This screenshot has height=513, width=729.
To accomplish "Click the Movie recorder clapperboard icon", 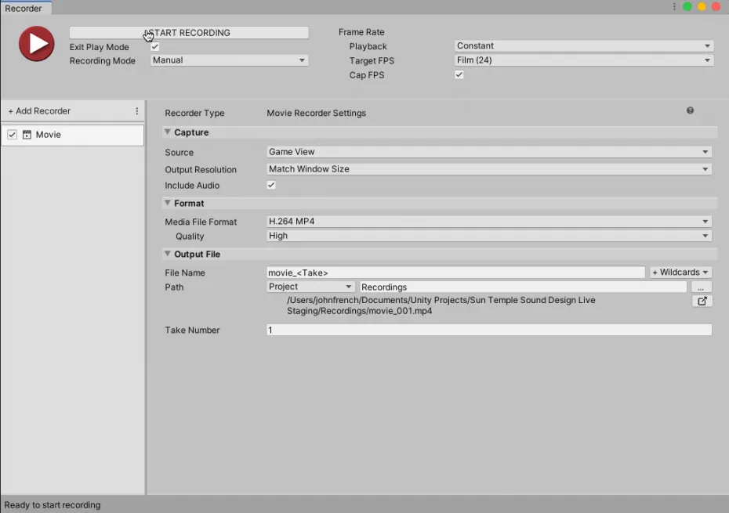I will (27, 134).
